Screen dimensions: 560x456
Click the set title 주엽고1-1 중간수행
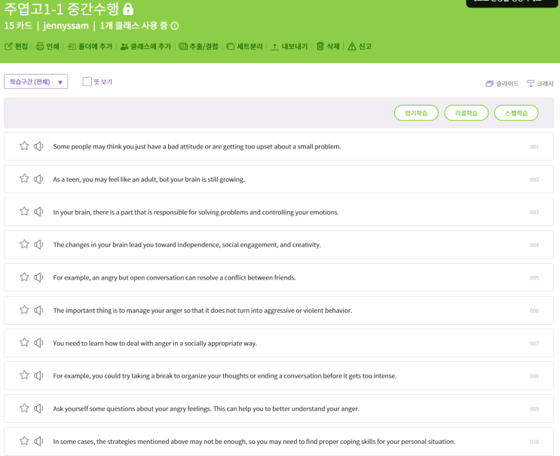pos(61,9)
